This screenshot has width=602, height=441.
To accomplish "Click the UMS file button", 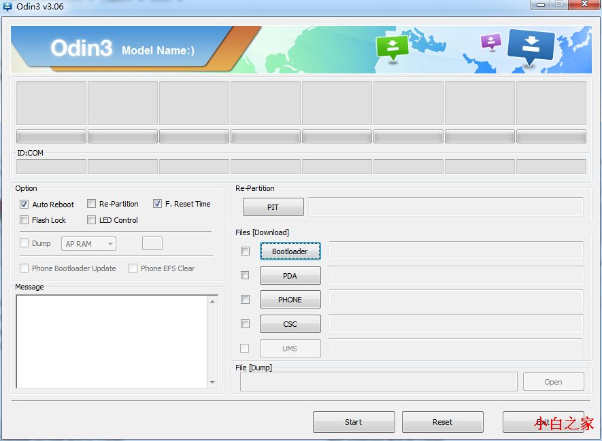I will click(290, 349).
